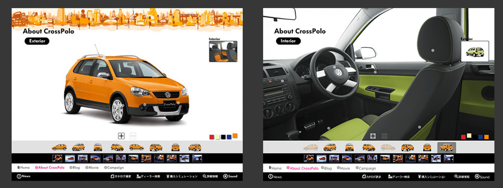503x188 pixels.
Task: Select the gray-highlighted rear car view thumbnail
Action: 447,147
